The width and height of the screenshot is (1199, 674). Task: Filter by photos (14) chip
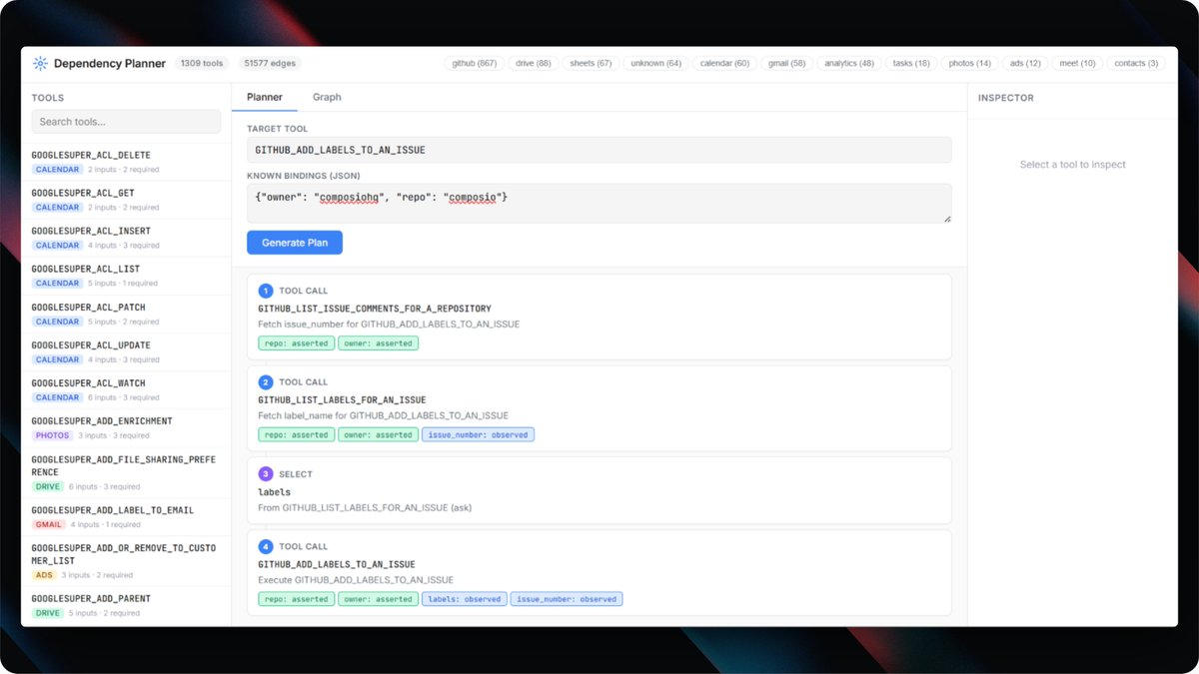970,63
